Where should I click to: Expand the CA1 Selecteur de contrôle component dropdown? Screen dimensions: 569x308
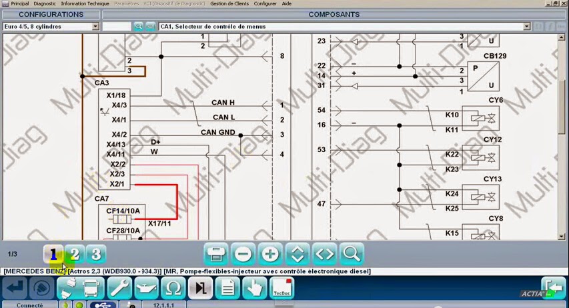(526, 27)
